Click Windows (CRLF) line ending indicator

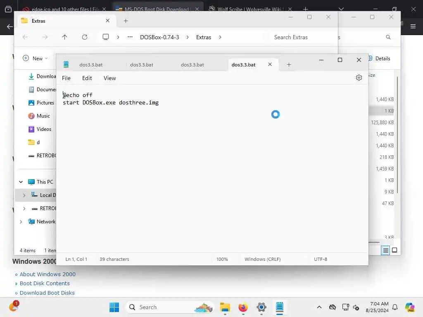point(262,259)
